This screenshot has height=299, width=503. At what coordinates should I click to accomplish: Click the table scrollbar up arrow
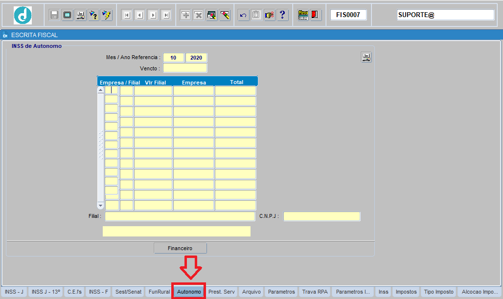tap(101, 90)
